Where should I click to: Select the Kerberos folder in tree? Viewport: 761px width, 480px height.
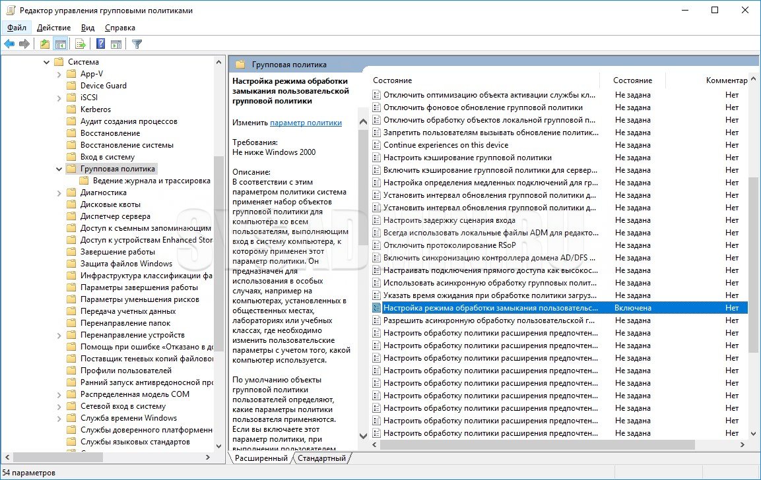pyautogui.click(x=95, y=109)
